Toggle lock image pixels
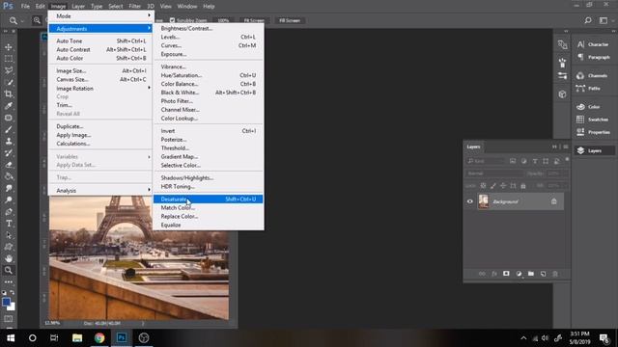This screenshot has width=618, height=347. pyautogui.click(x=493, y=185)
